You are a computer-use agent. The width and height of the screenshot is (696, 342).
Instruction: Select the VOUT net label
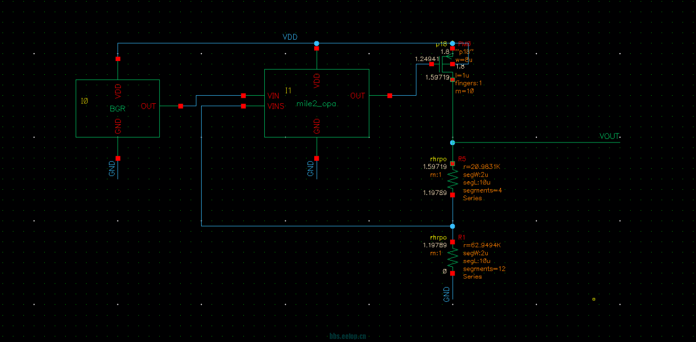click(609, 136)
